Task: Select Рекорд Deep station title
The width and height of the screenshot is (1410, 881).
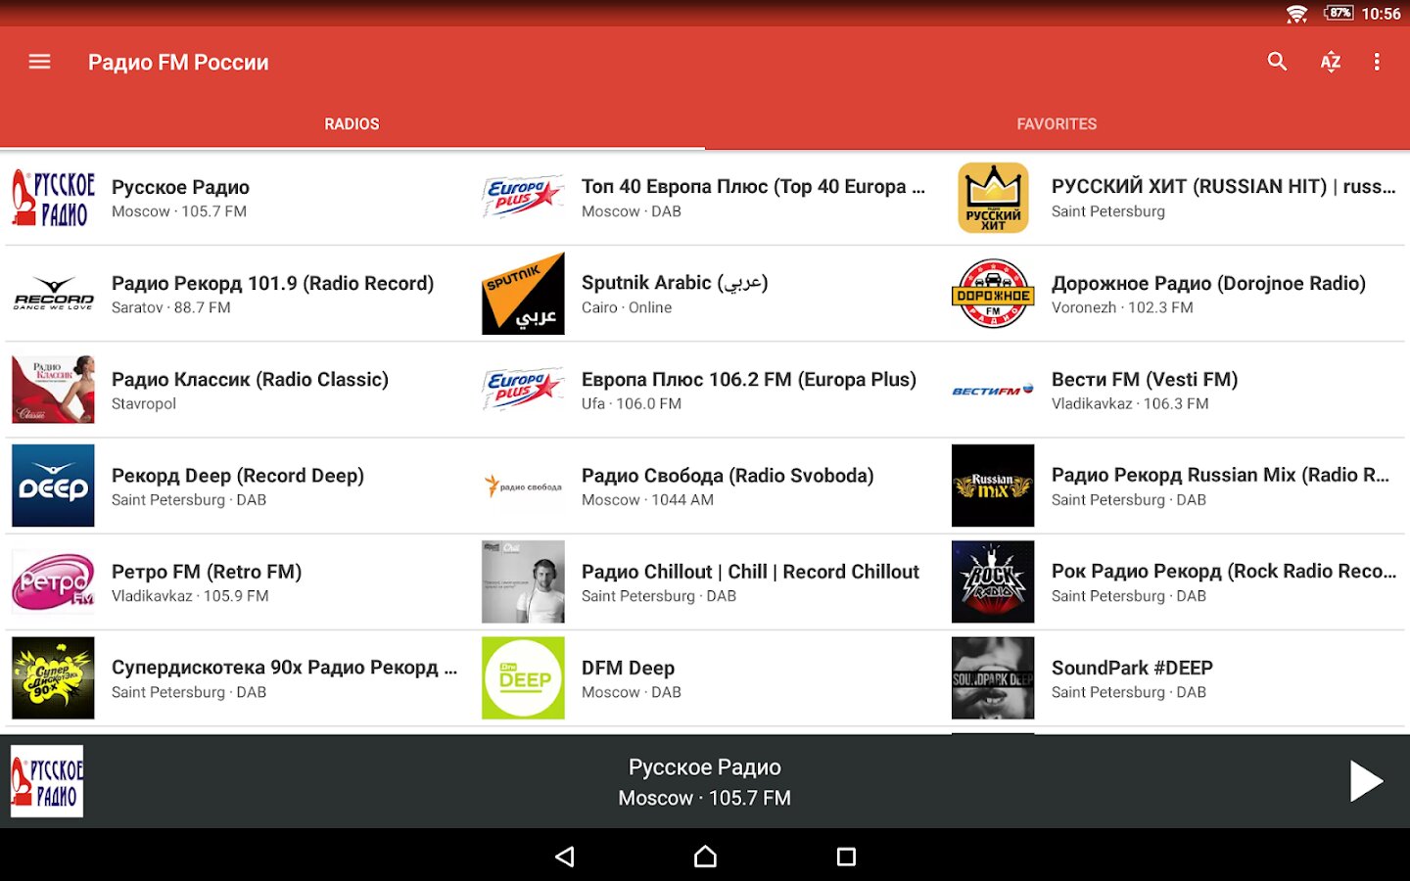Action: pyautogui.click(x=238, y=475)
